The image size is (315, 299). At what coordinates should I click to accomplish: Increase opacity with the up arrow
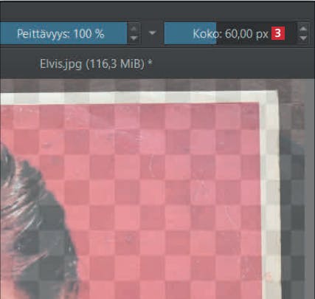coord(134,29)
